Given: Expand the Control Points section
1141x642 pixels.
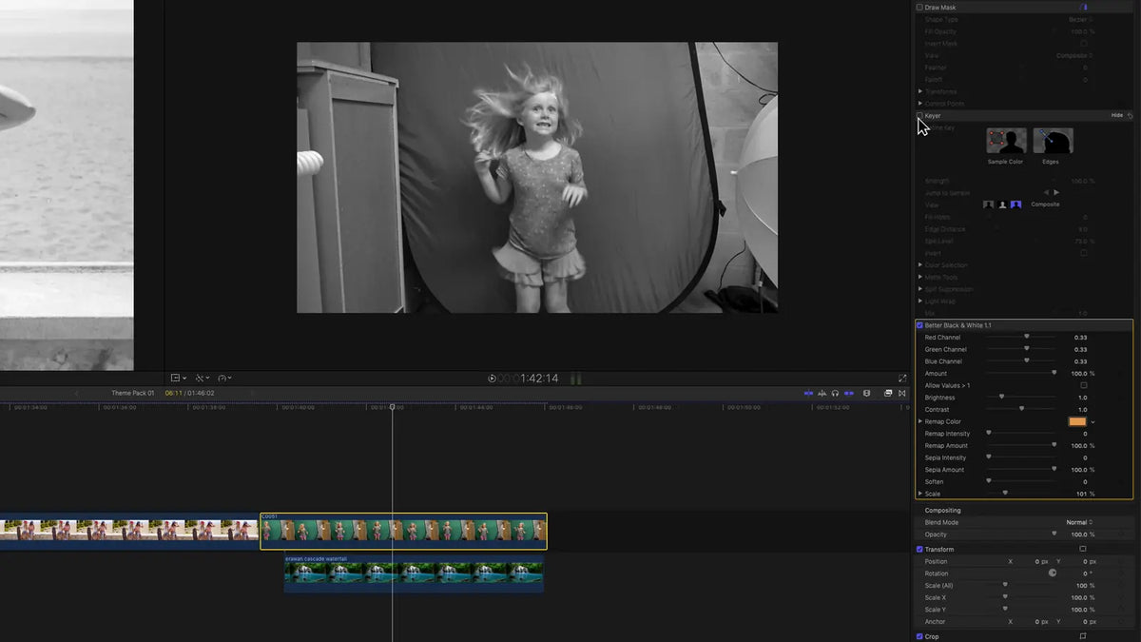Looking at the screenshot, I should (x=920, y=103).
